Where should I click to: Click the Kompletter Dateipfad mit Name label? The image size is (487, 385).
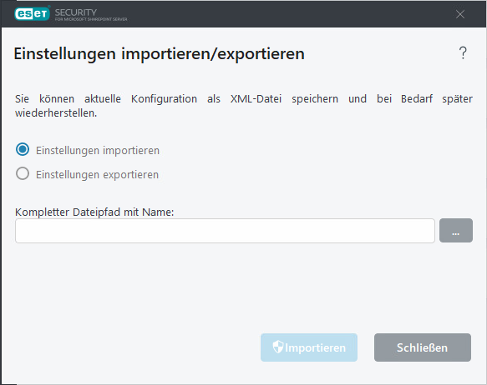coord(94,212)
